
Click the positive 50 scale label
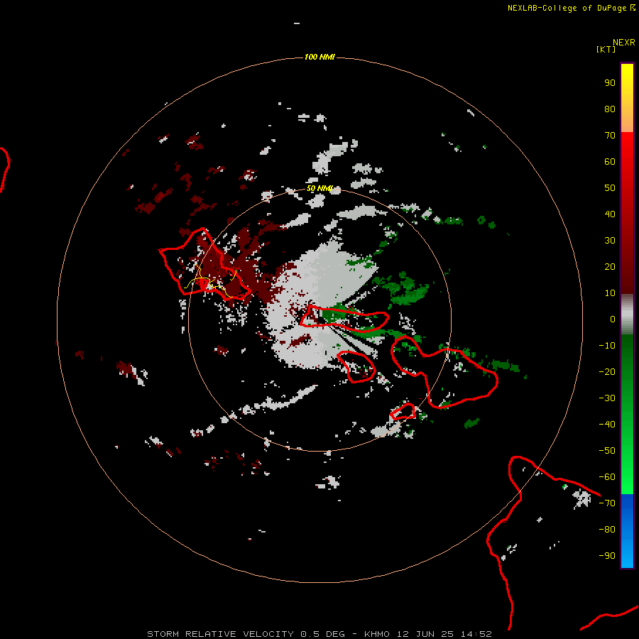(610, 188)
